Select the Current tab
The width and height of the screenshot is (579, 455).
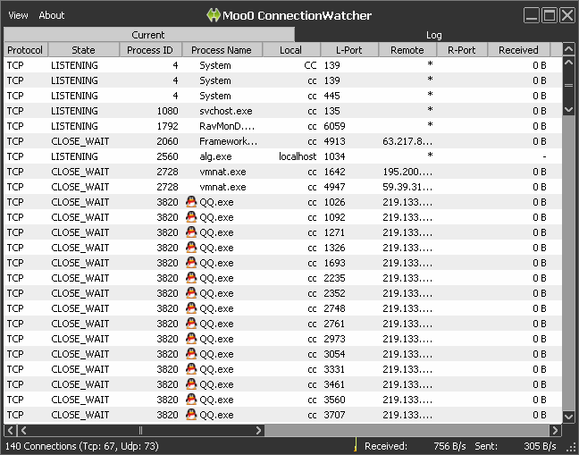coord(148,35)
